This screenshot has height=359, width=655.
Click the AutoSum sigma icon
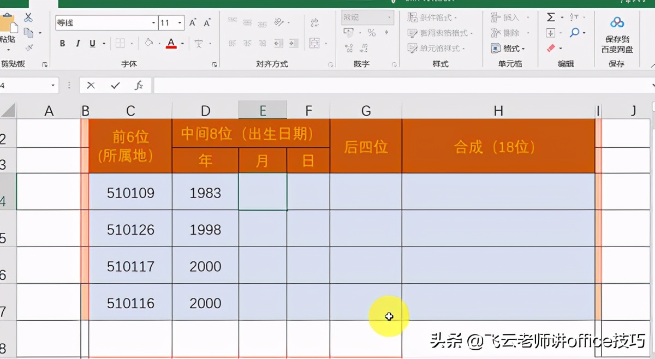click(551, 17)
